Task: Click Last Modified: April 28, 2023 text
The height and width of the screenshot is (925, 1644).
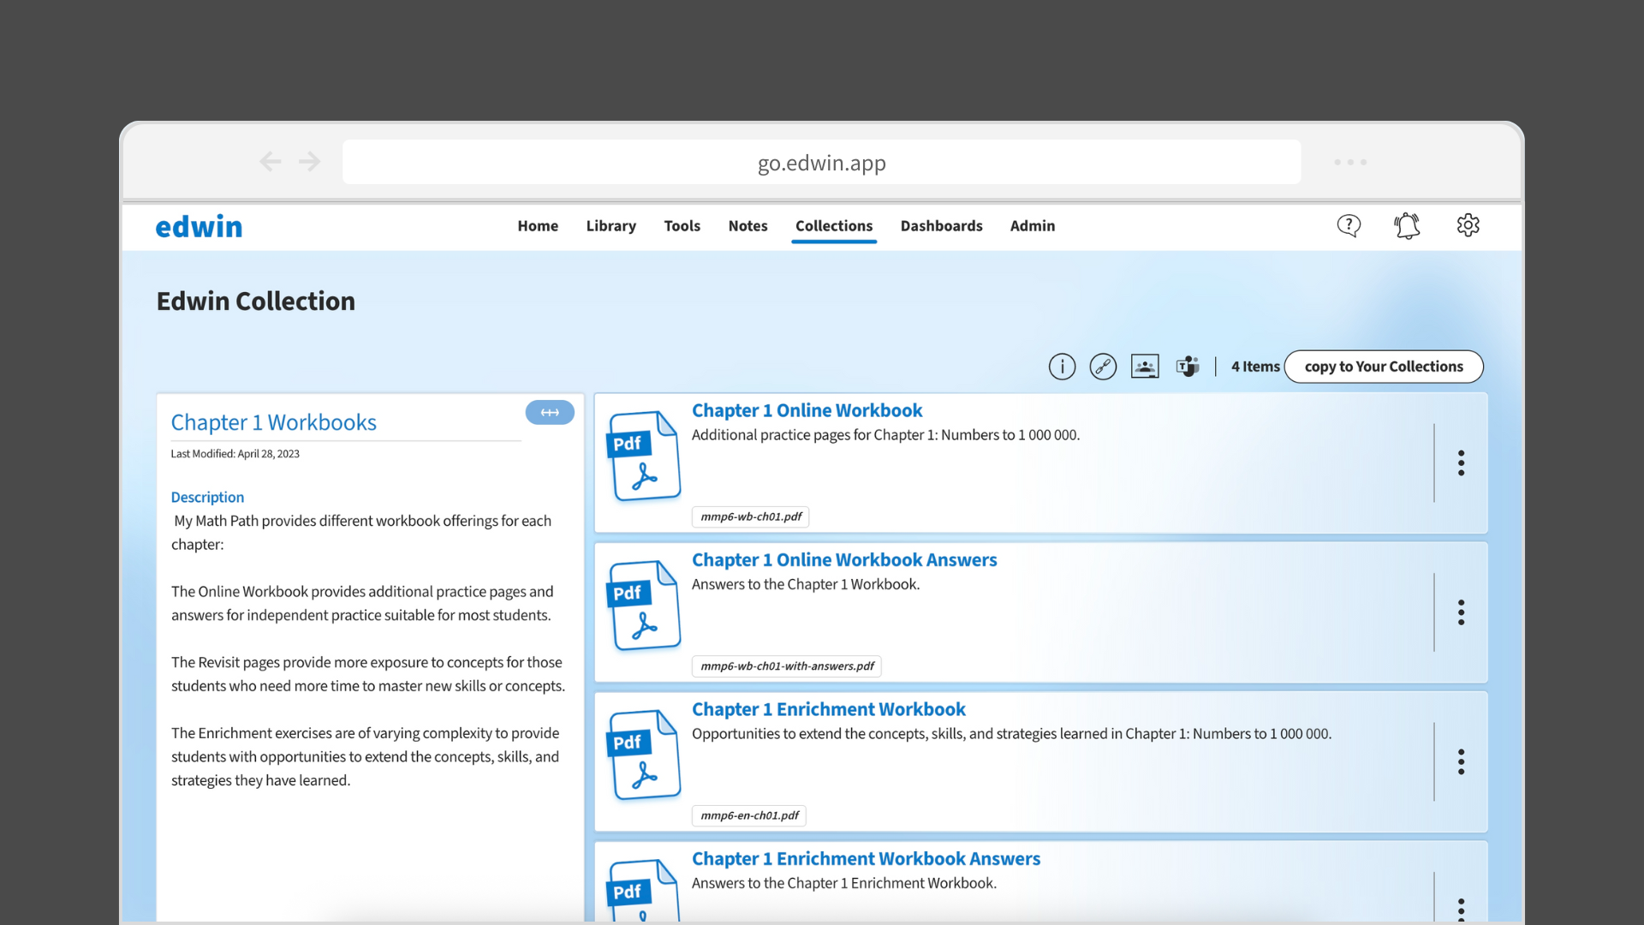Action: [x=235, y=454]
